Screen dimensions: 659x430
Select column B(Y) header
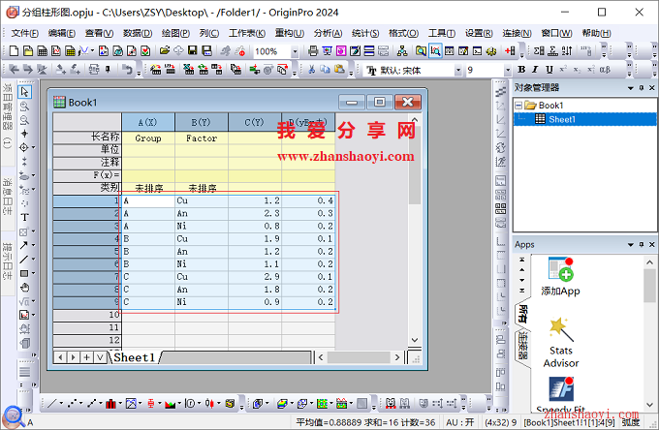(x=202, y=122)
